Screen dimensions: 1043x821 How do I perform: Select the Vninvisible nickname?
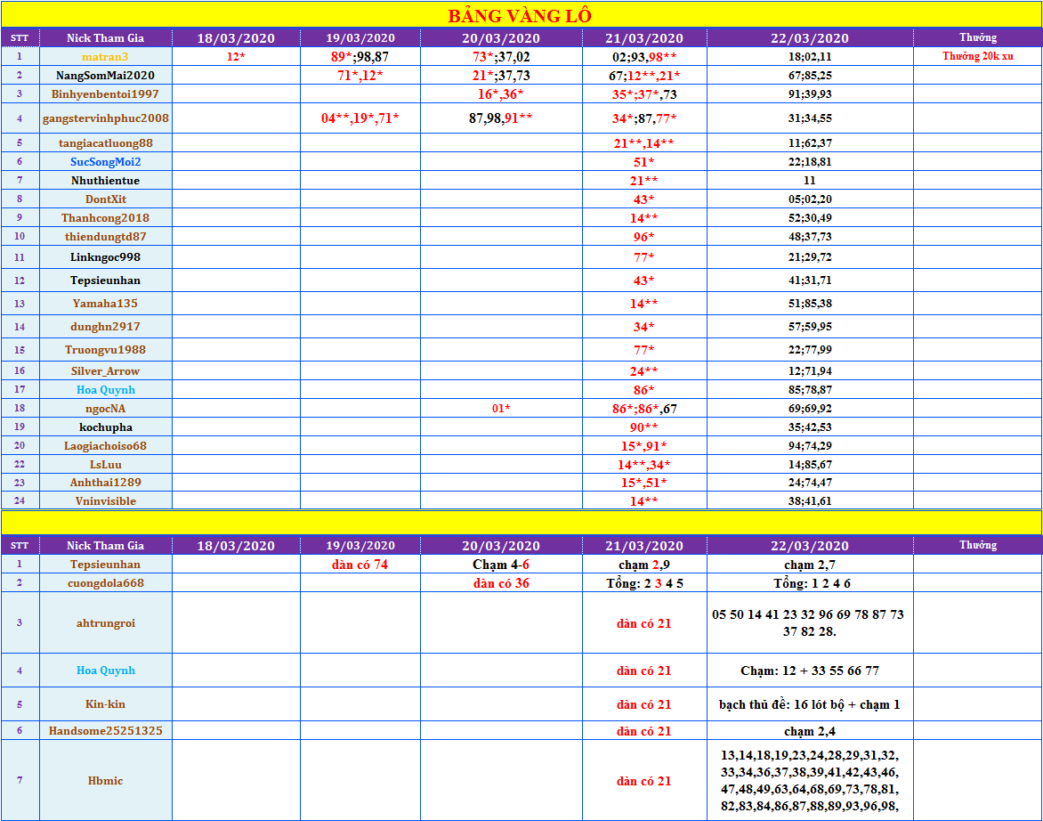coord(106,500)
